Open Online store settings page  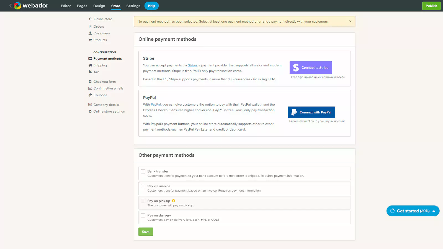point(109,111)
